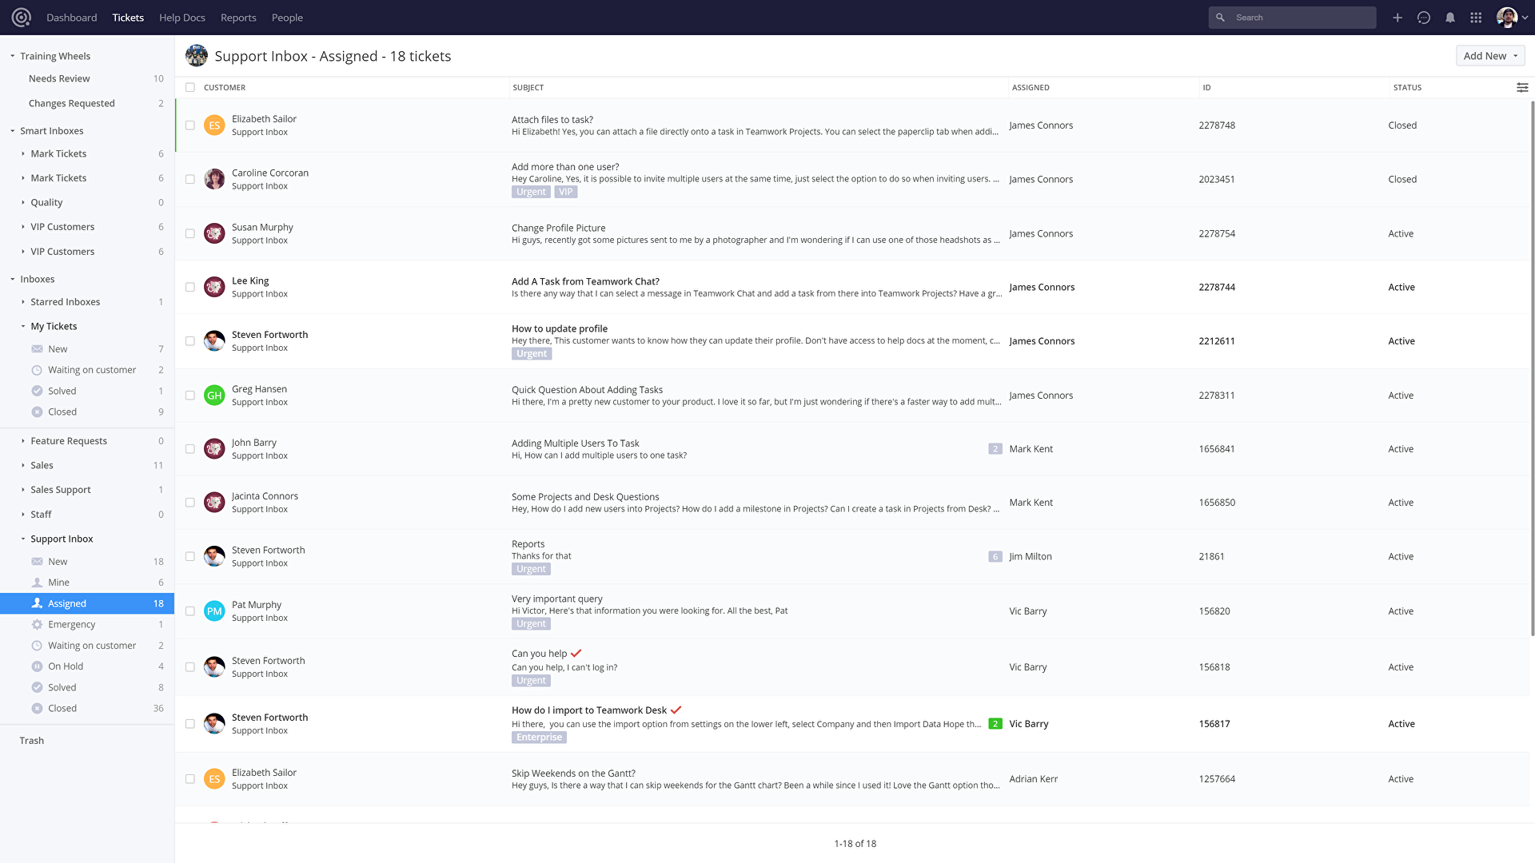
Task: Check the Greg Hansen ticket checkbox
Action: (x=190, y=396)
